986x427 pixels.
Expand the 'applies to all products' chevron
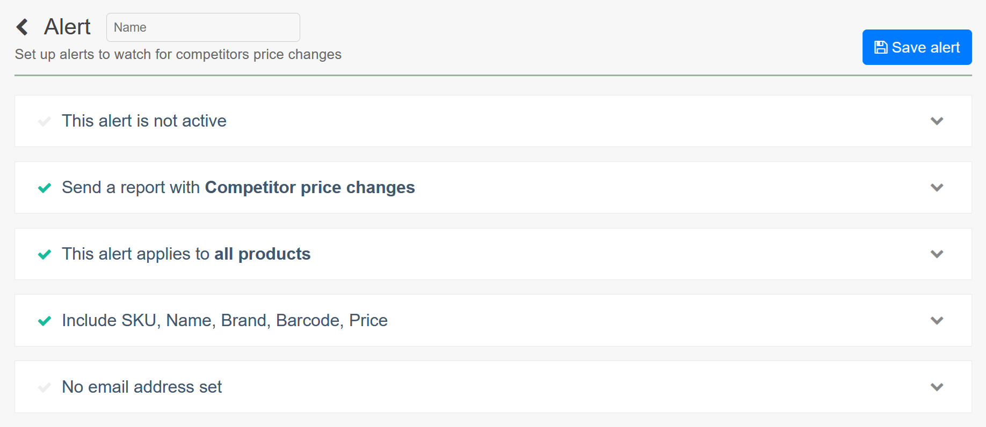(937, 254)
